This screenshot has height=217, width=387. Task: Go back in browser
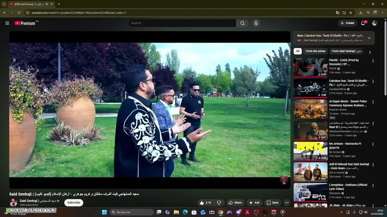click(x=4, y=13)
